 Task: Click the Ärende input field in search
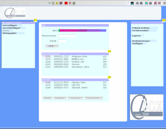(x=62, y=41)
